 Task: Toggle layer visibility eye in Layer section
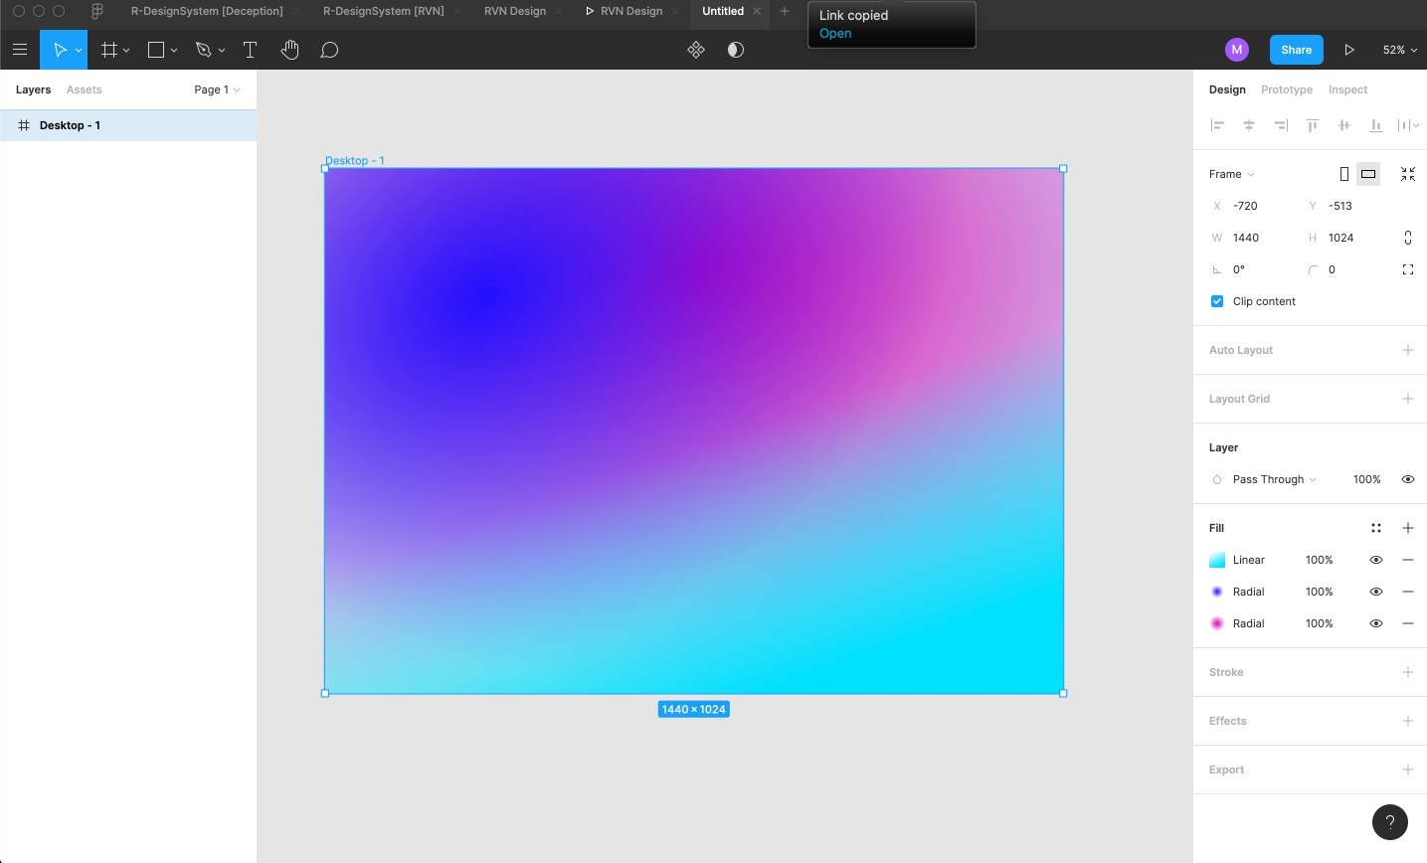(x=1408, y=479)
